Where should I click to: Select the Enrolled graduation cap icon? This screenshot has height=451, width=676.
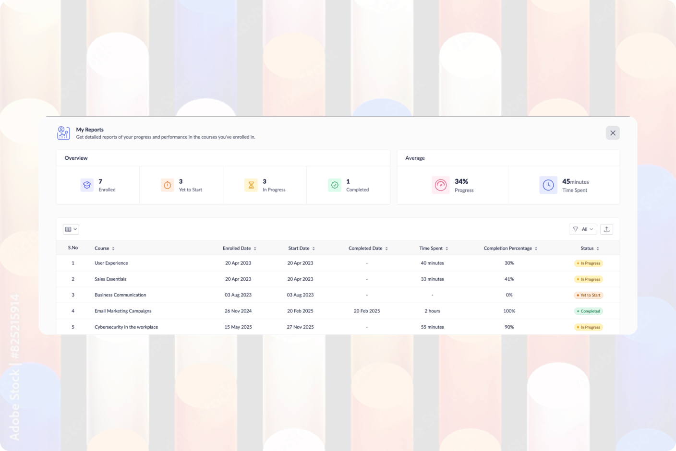pos(87,185)
